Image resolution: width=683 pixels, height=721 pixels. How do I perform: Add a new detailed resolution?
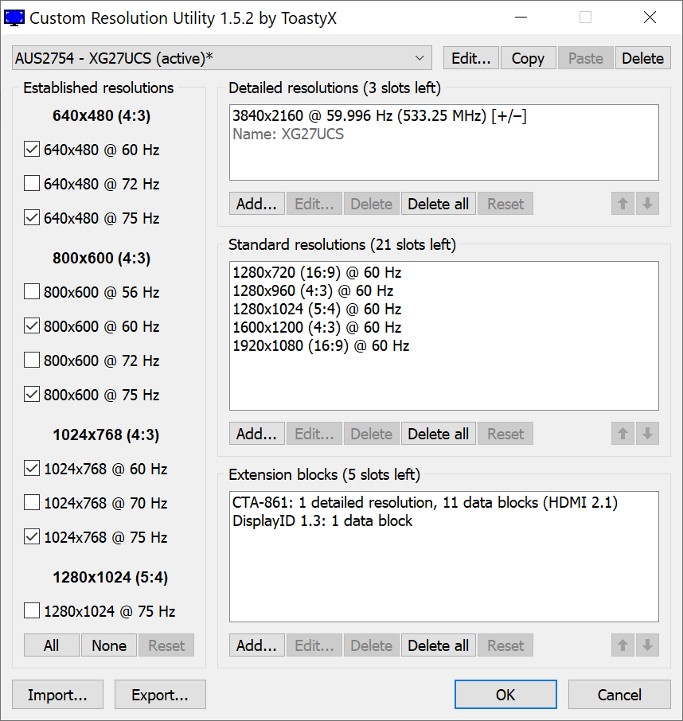[256, 204]
